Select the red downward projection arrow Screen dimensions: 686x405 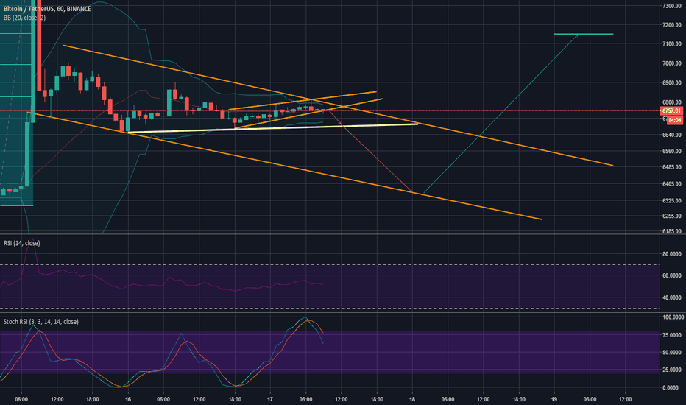click(369, 151)
